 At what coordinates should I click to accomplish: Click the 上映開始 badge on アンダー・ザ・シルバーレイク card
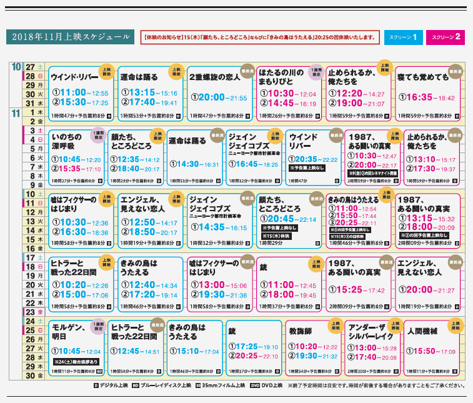[395, 326]
